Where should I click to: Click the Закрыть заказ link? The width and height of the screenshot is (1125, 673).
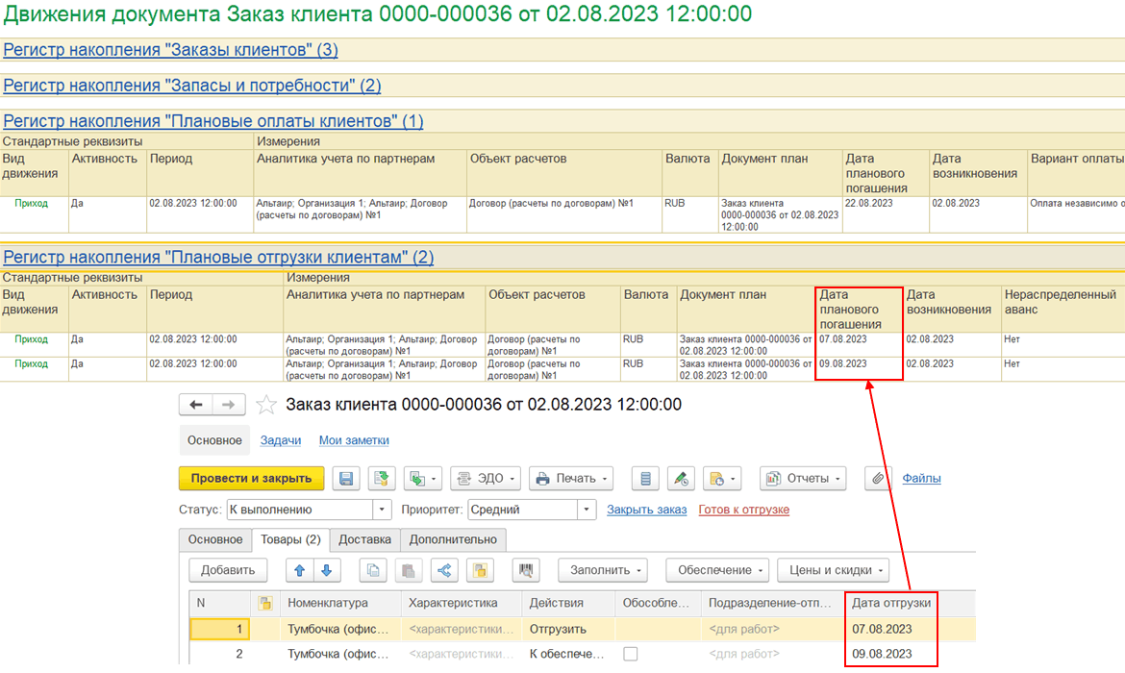(x=646, y=510)
